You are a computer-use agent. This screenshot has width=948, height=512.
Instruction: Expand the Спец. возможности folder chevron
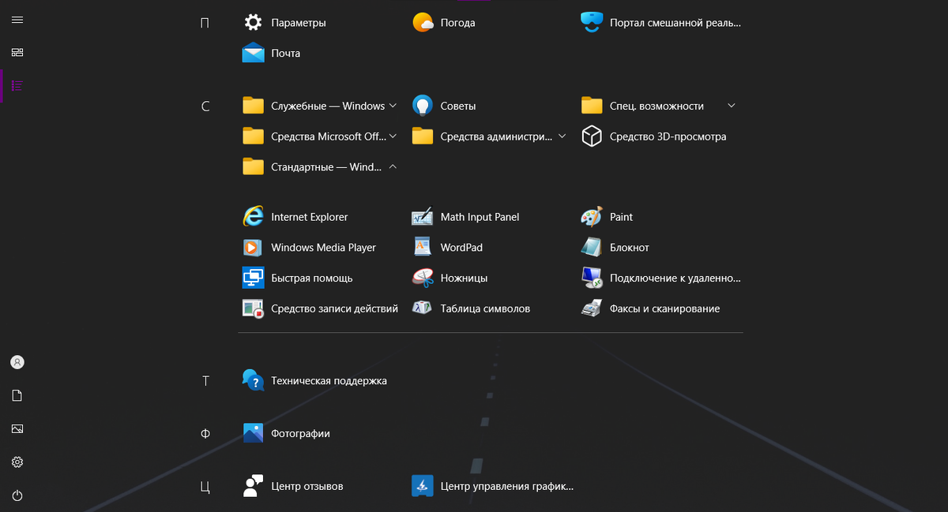(731, 106)
